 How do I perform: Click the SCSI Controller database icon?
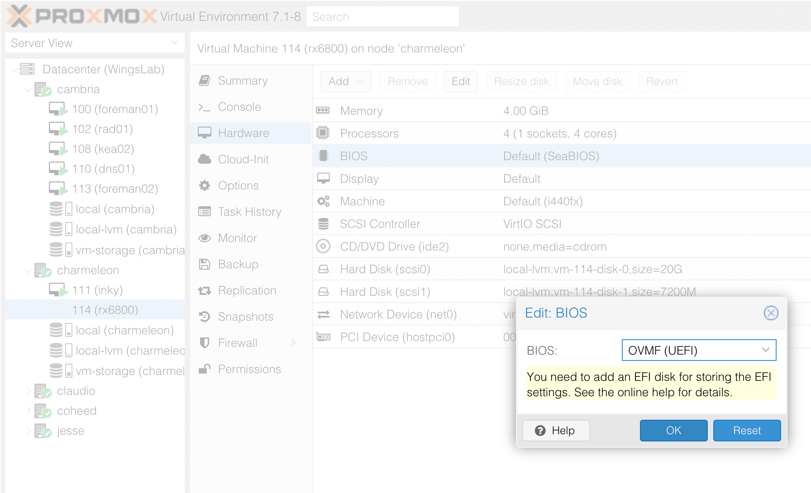[323, 223]
